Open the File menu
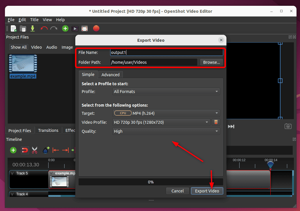Viewport: 300px width, 211px height. click(11, 20)
